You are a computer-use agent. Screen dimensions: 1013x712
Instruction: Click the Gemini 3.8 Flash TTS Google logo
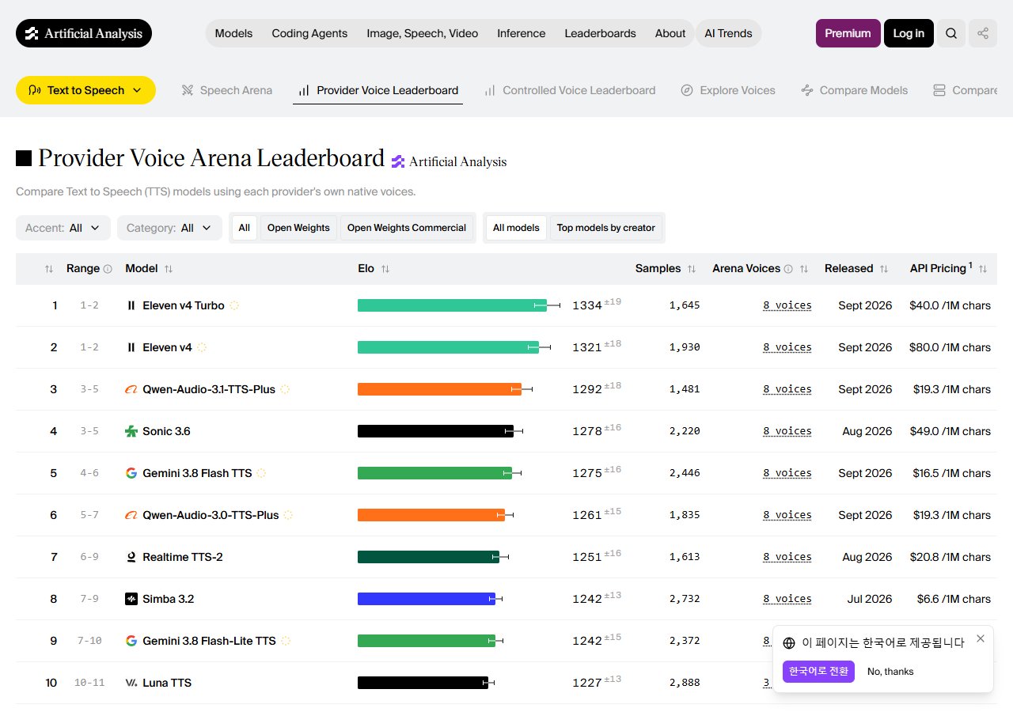coord(131,473)
